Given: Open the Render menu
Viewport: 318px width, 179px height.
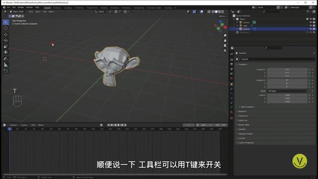Looking at the screenshot, I should click(21, 7).
